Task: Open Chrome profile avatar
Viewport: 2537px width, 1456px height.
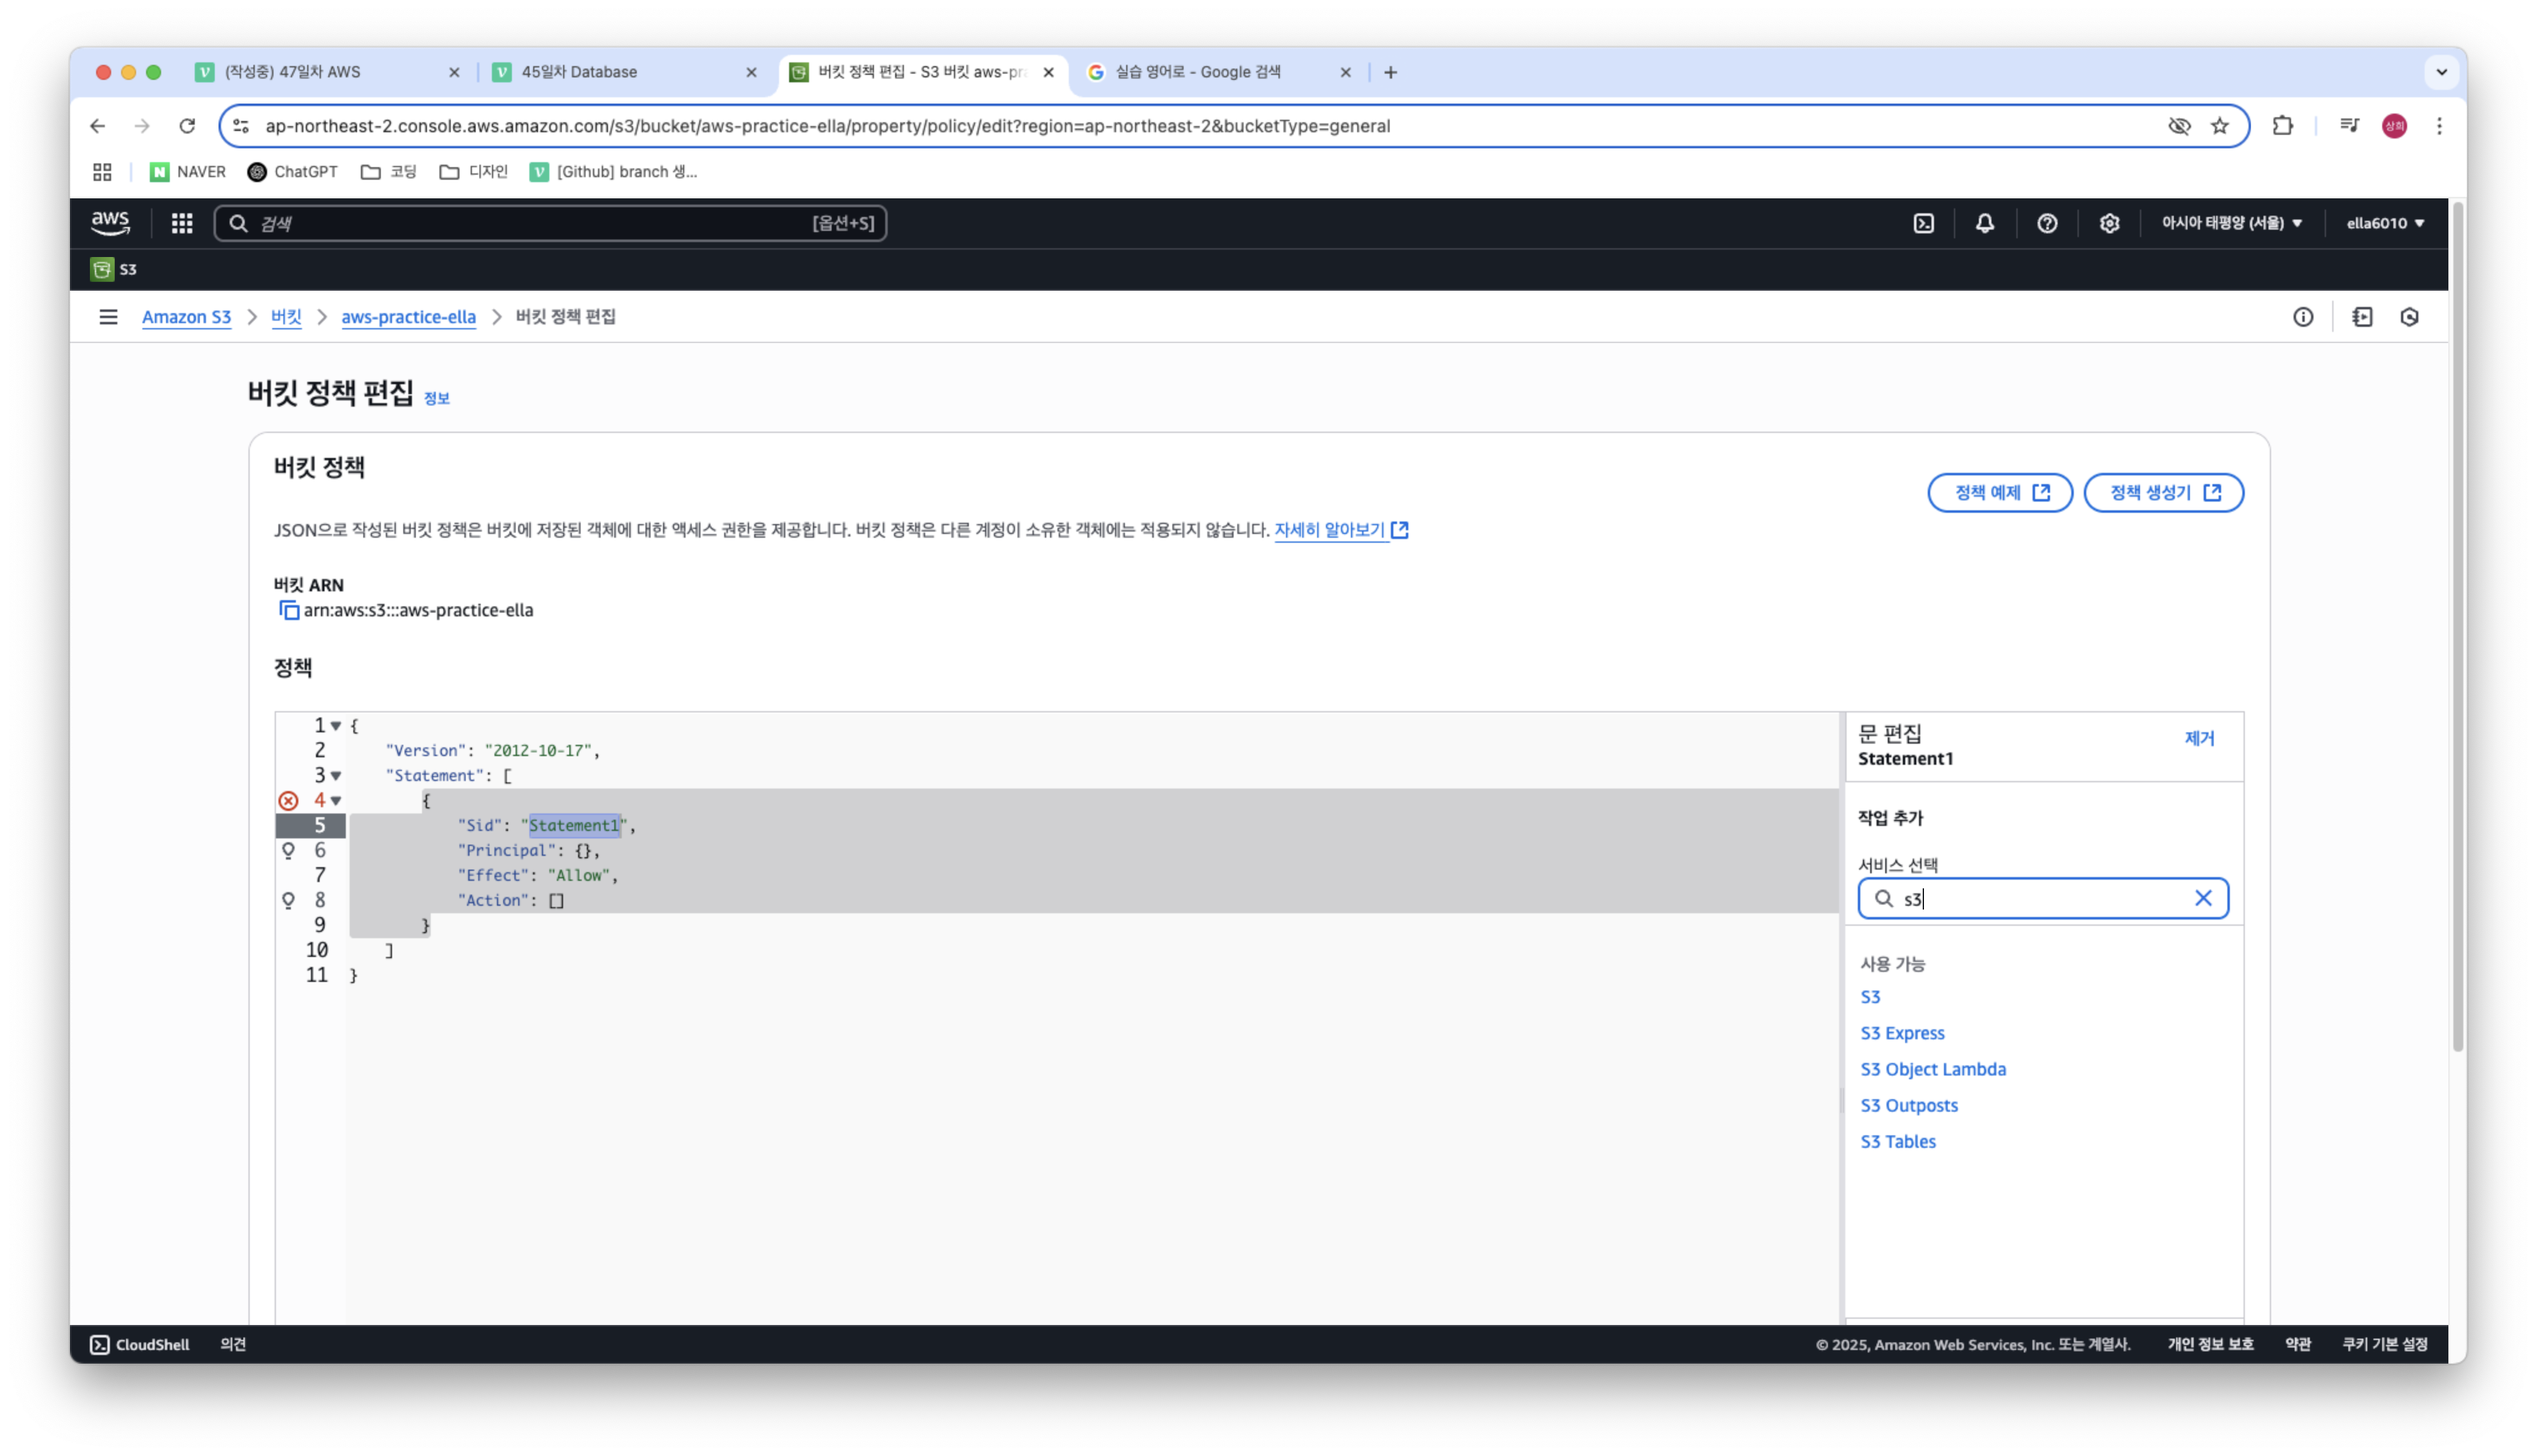Action: coord(2394,126)
